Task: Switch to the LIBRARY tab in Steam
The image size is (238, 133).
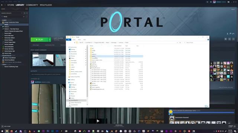Action: (x=20, y=5)
